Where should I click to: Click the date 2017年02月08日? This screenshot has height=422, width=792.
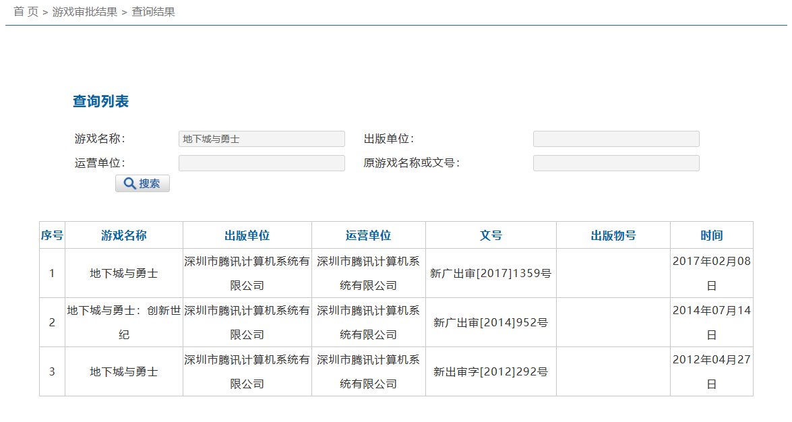[x=711, y=274]
